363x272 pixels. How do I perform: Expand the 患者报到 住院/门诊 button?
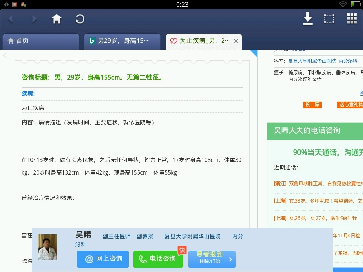(x=212, y=259)
